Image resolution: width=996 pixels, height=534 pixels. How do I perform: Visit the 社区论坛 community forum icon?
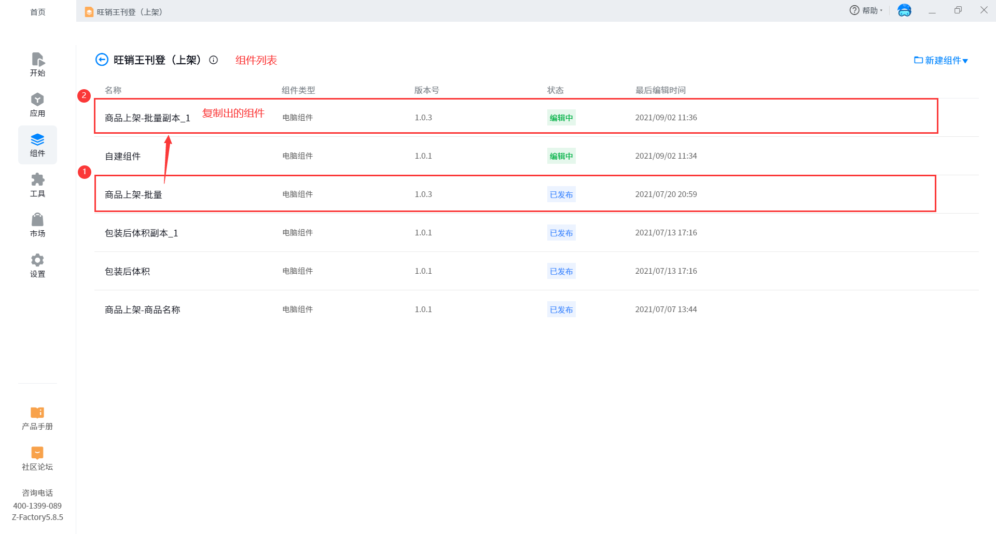37,458
